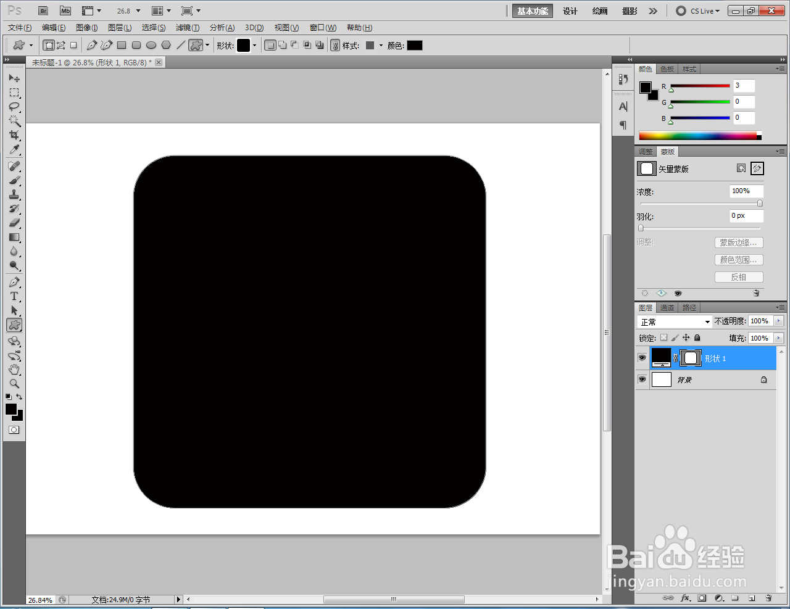Open the blend mode 正常 dropdown
Screen dimensions: 790x609
pyautogui.click(x=675, y=321)
